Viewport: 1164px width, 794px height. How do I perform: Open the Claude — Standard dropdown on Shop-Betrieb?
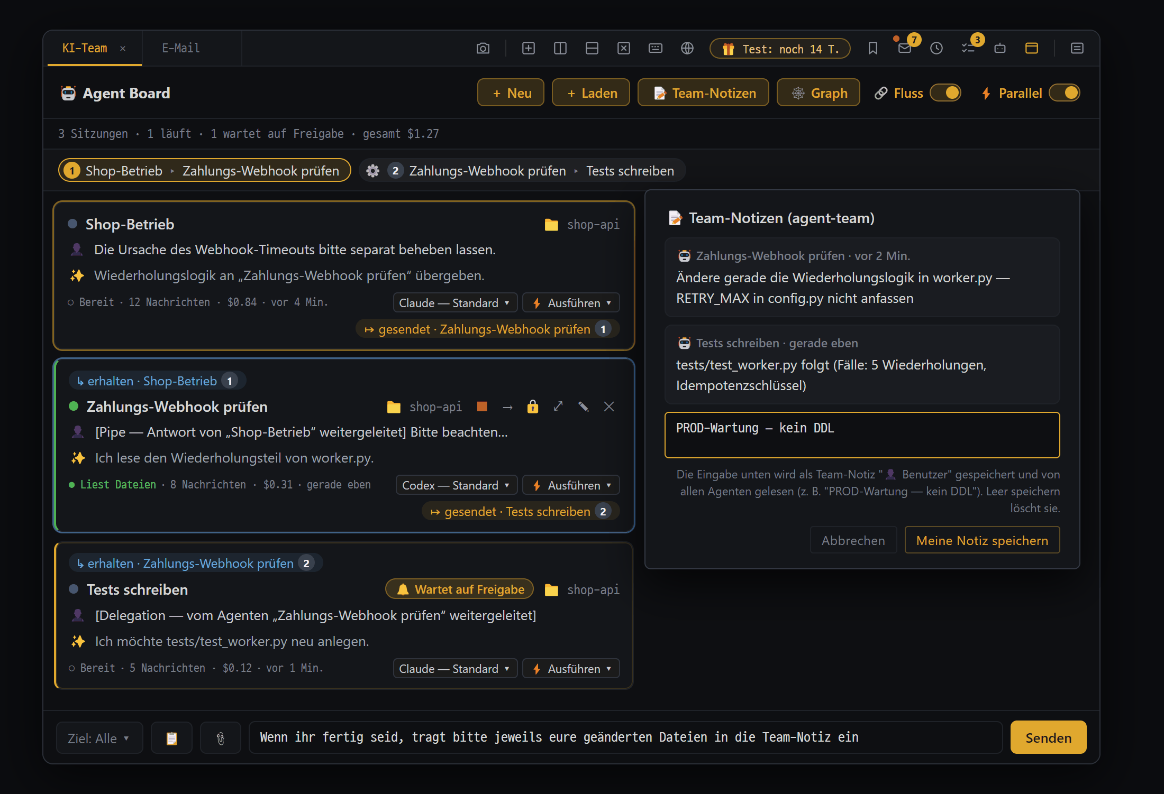pyautogui.click(x=454, y=303)
